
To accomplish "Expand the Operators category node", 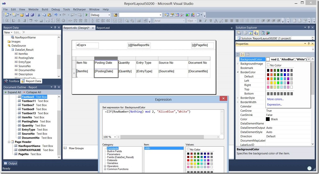I will click(x=105, y=166).
